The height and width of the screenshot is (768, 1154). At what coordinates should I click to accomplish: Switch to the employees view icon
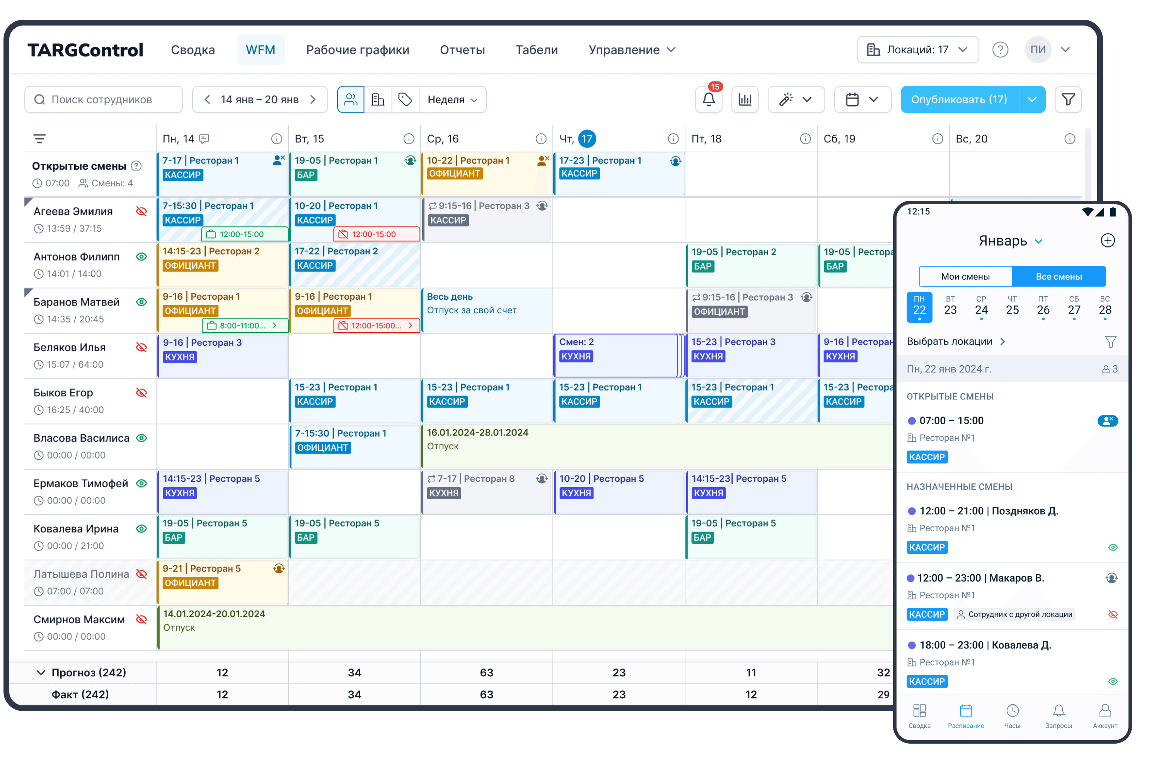click(x=351, y=99)
